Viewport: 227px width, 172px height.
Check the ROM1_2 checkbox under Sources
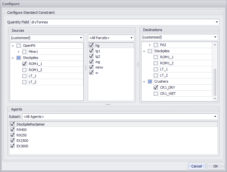[24, 70]
